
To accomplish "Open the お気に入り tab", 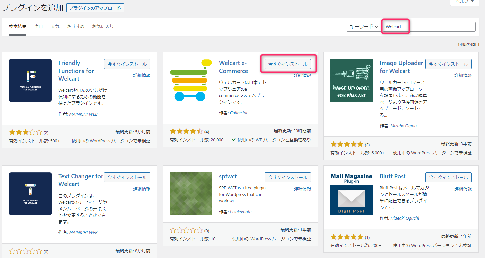I will [103, 27].
